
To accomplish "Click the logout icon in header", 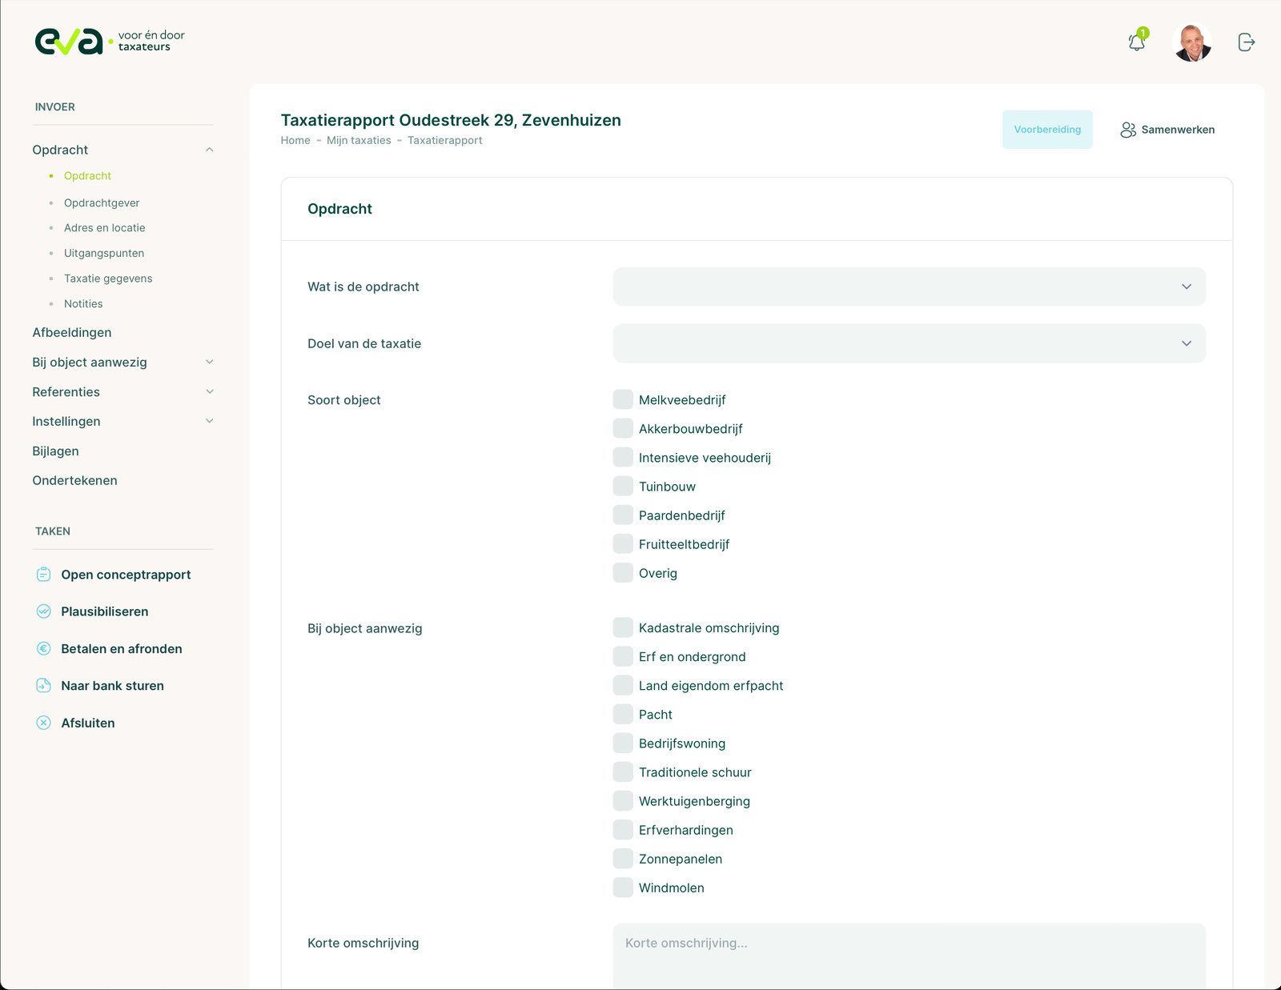I will [1246, 42].
